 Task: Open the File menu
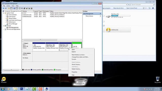tap(4, 6)
